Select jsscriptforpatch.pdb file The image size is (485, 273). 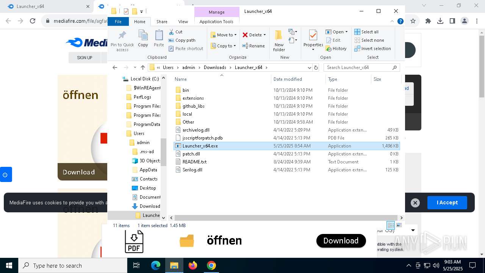click(202, 138)
